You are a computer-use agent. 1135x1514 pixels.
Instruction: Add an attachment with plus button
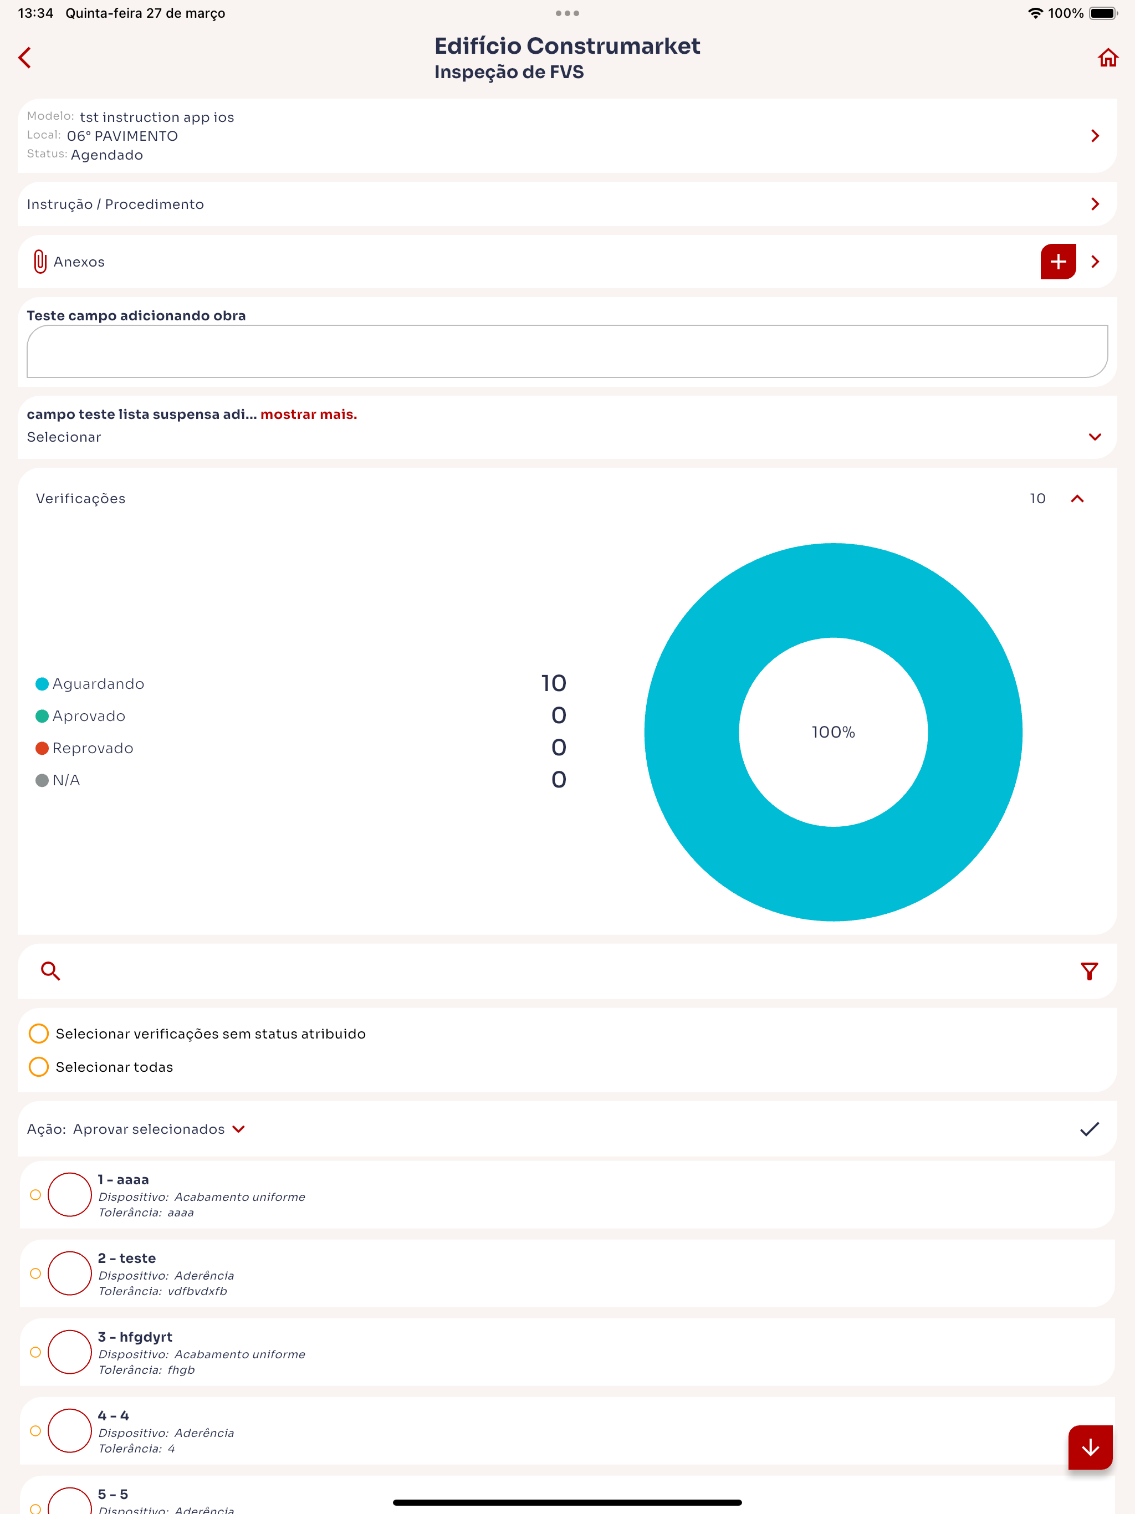pos(1057,262)
